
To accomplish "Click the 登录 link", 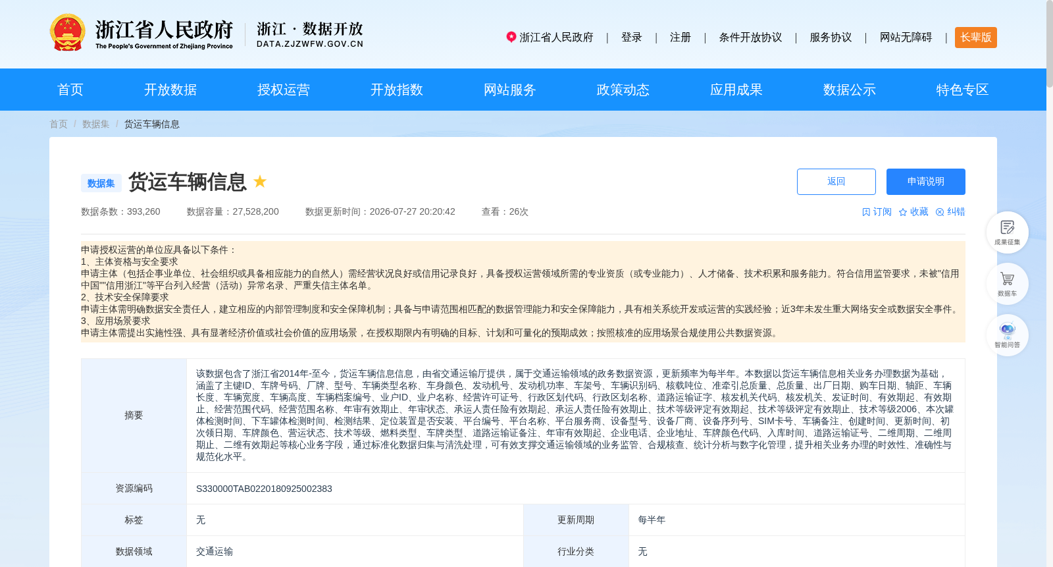I will click(x=632, y=38).
